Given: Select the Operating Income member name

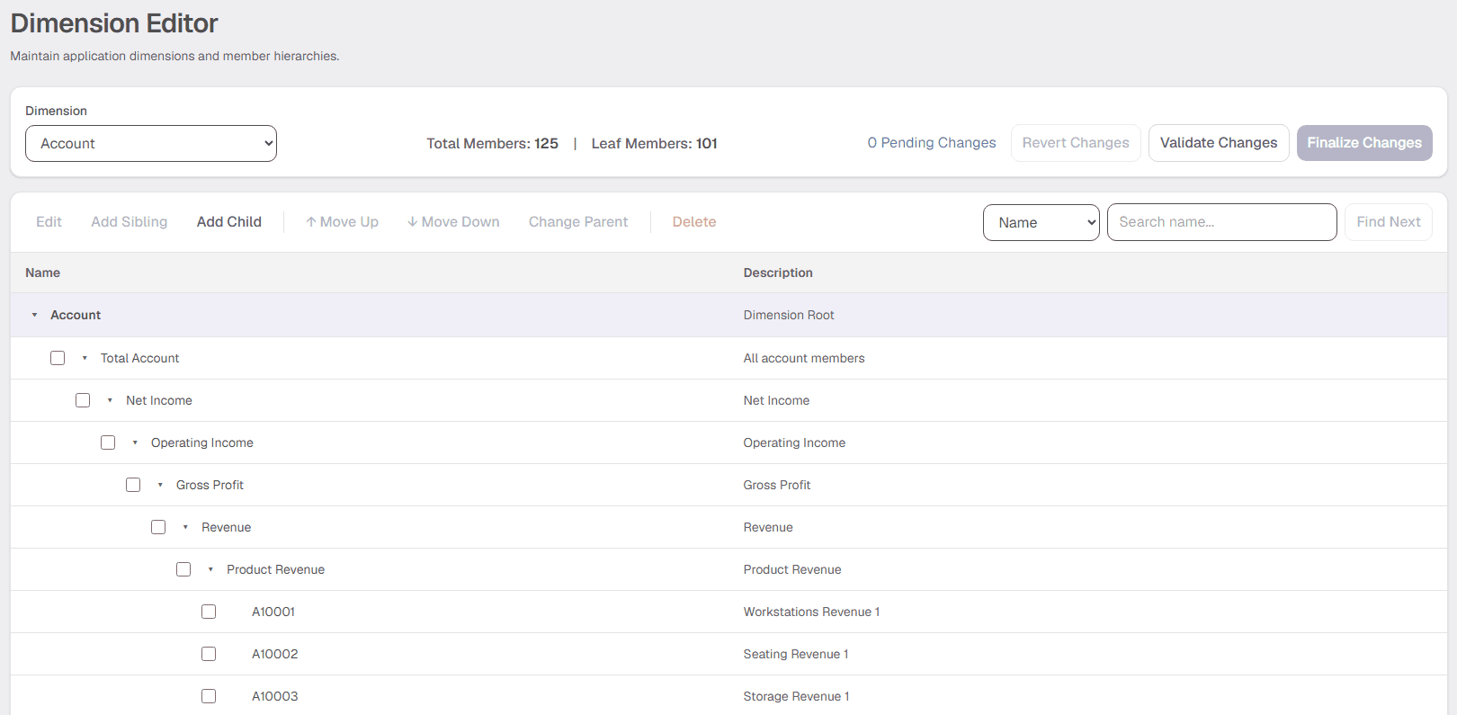Looking at the screenshot, I should tap(202, 442).
